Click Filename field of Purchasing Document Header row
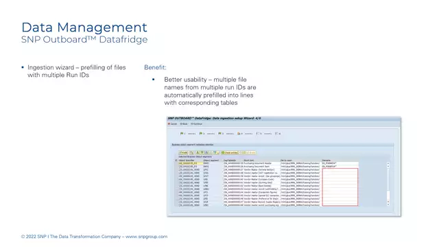The image size is (439, 247). coord(340,163)
